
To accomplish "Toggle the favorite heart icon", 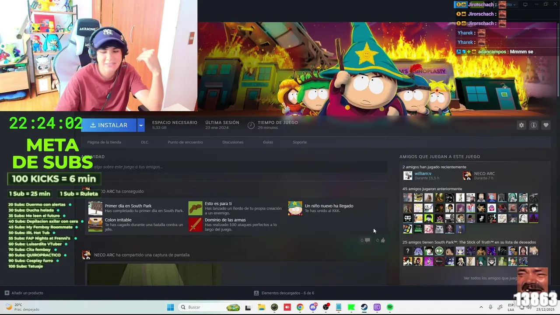I will click(x=546, y=125).
